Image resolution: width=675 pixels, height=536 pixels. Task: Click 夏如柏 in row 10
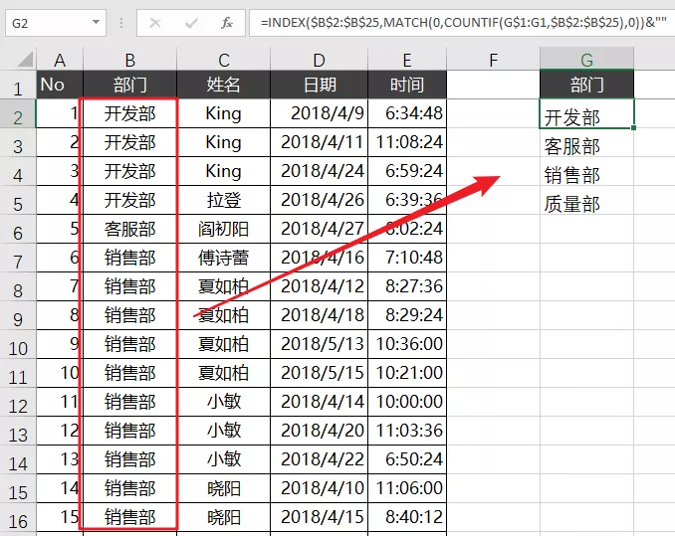pyautogui.click(x=223, y=344)
